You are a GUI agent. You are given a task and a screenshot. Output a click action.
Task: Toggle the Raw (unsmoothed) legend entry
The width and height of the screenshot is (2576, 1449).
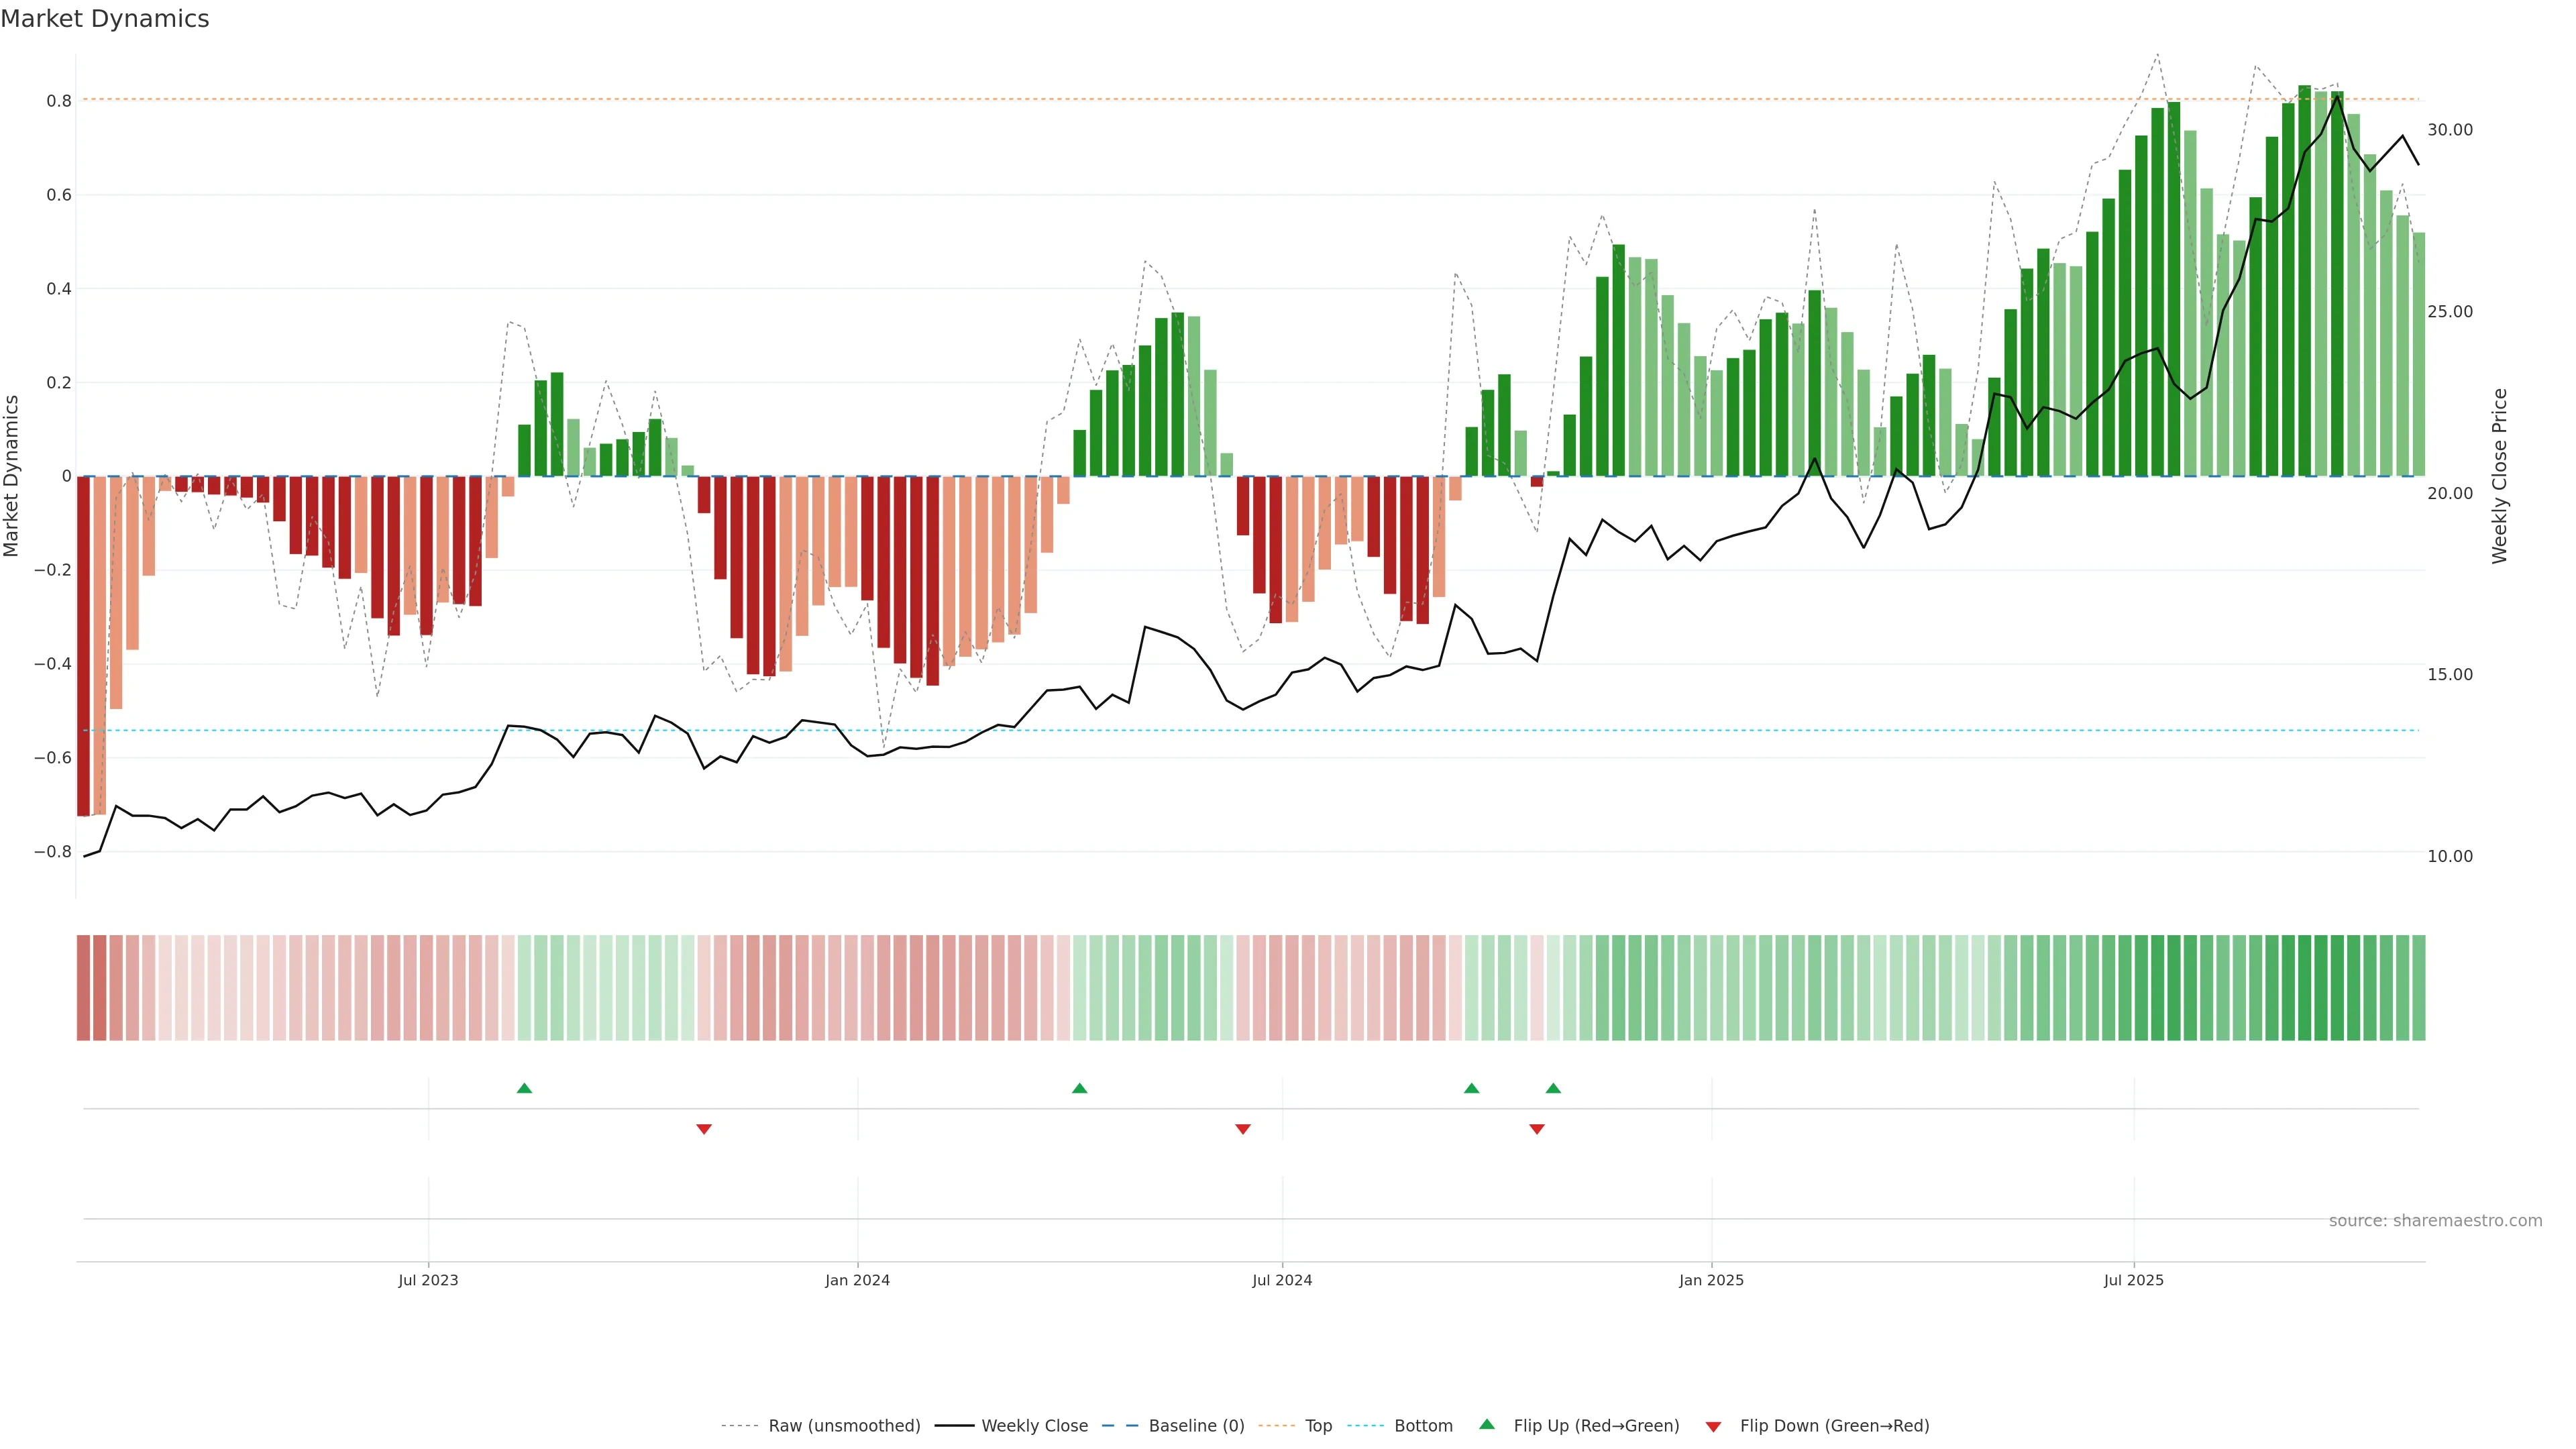(843, 1426)
